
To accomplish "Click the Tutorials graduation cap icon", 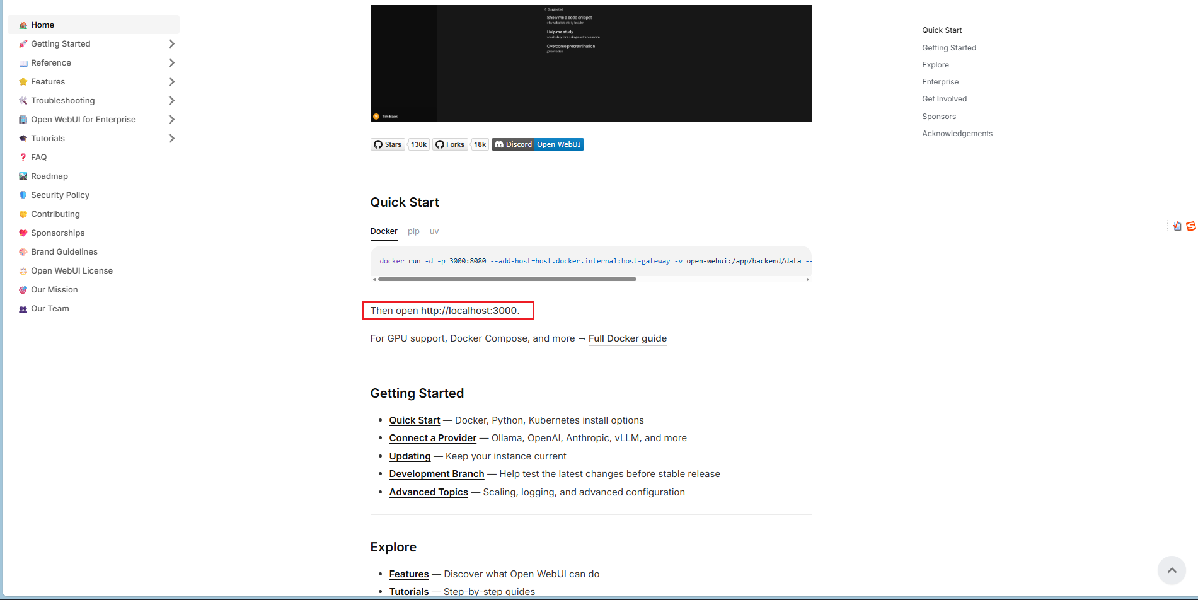I will (23, 139).
